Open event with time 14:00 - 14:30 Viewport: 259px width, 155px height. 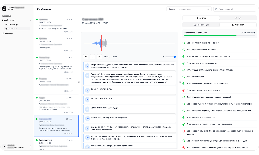click(56, 26)
